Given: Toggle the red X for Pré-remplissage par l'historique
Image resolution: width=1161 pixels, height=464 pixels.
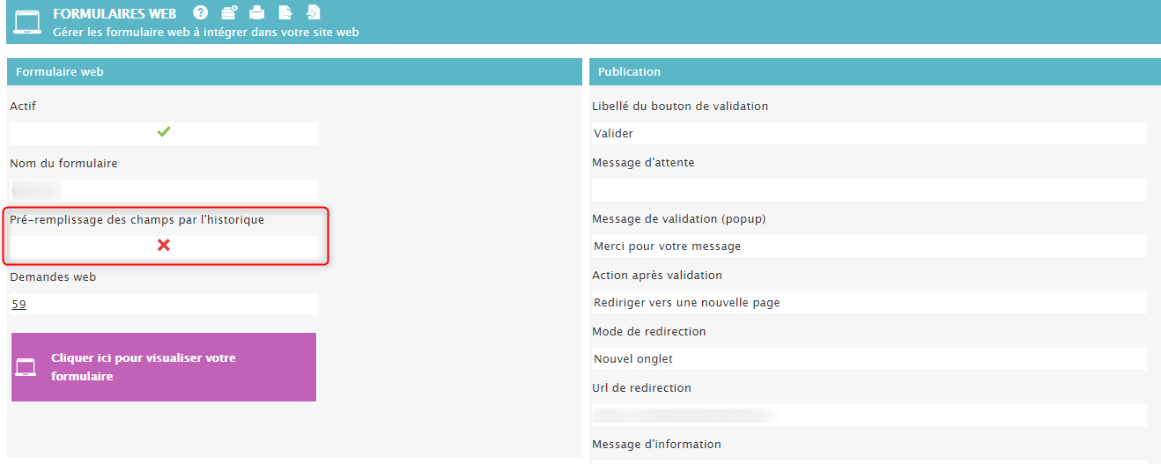Looking at the screenshot, I should [163, 246].
